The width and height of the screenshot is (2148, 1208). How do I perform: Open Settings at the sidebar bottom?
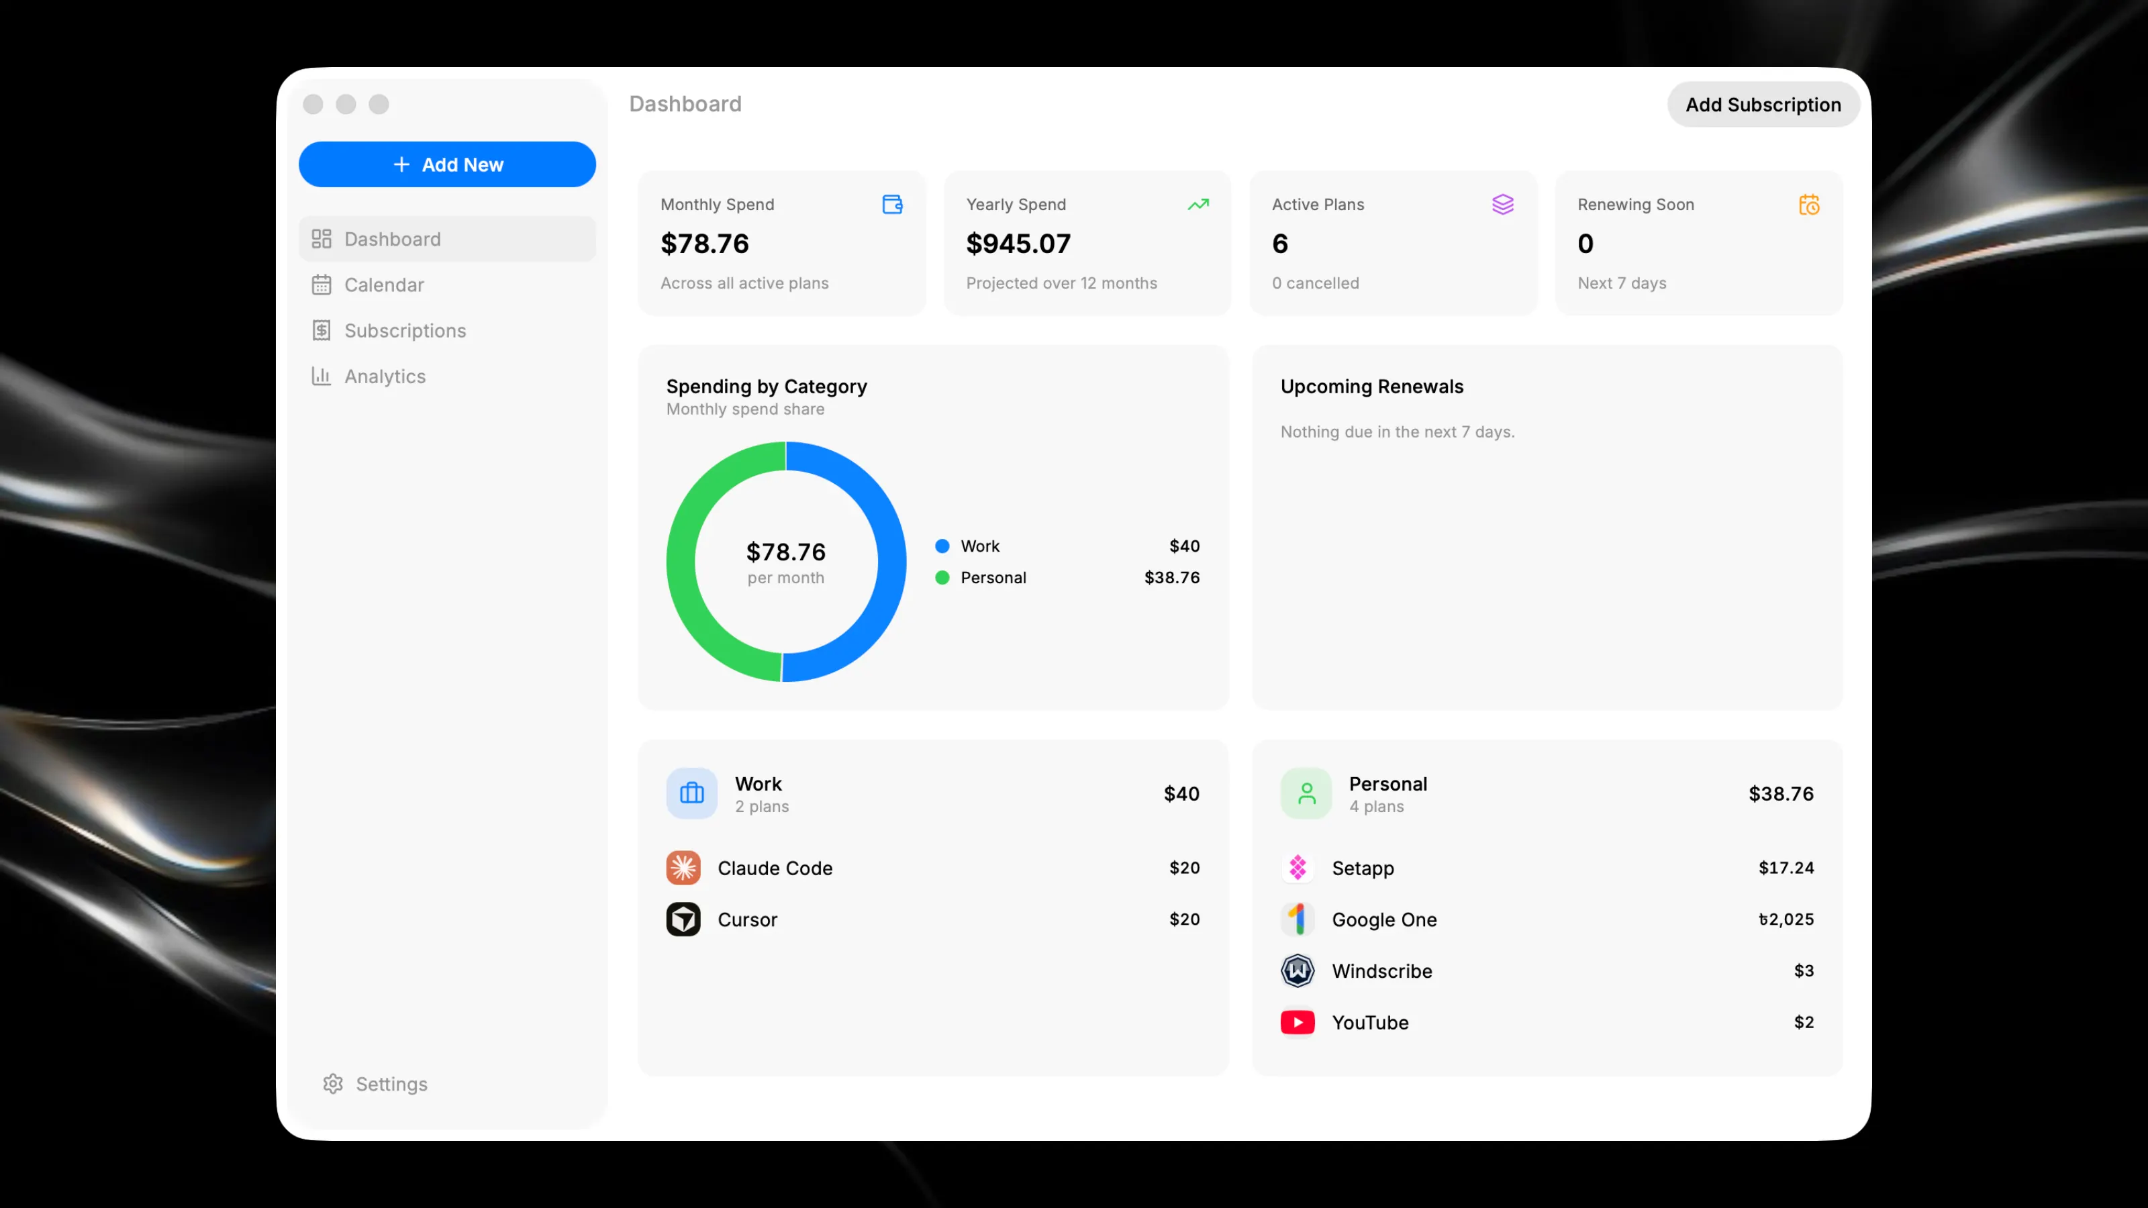pos(375,1084)
